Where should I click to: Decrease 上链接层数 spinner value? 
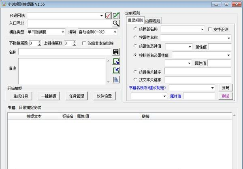[x=74, y=44]
